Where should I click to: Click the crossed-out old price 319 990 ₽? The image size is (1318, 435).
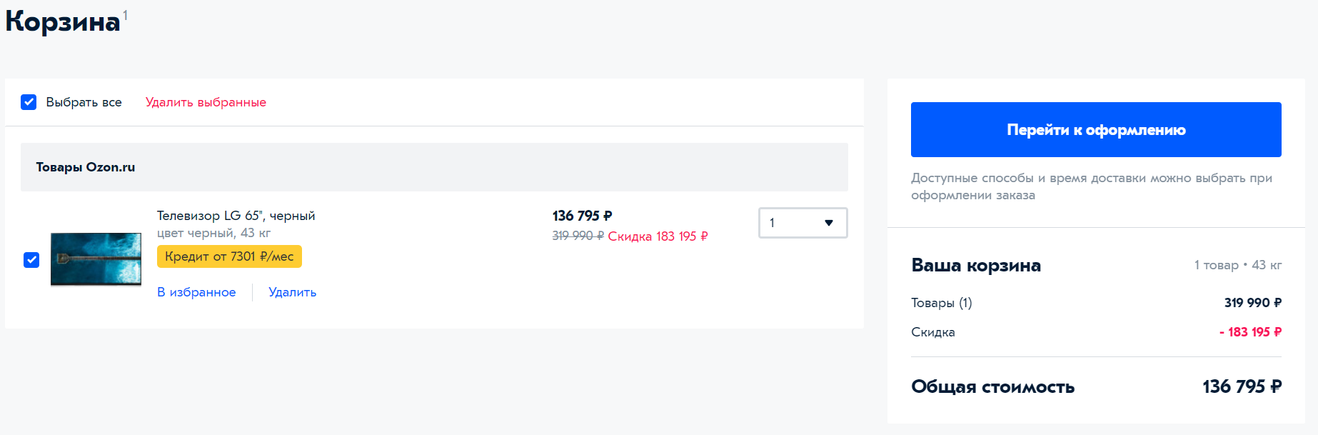pos(578,236)
